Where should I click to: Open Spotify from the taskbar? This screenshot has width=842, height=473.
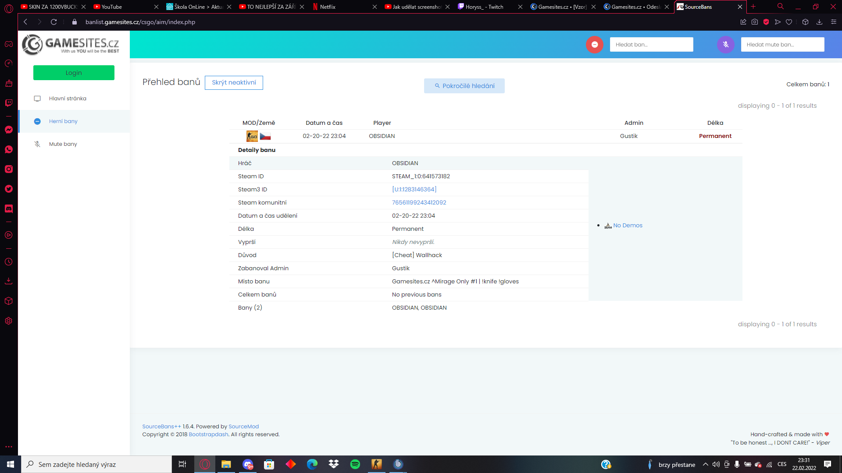[355, 464]
